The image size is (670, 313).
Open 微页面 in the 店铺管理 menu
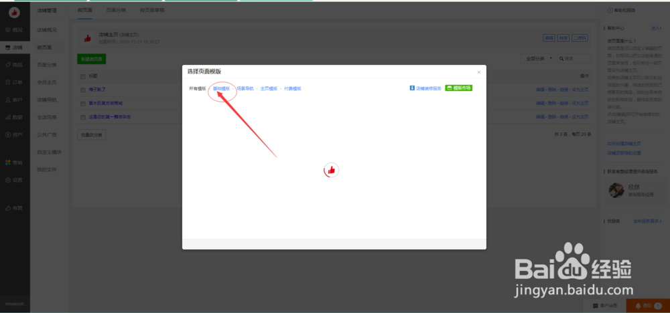(44, 47)
